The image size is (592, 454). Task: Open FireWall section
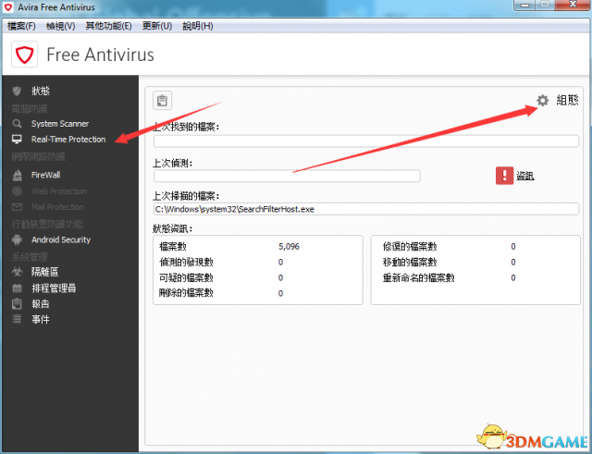(45, 175)
